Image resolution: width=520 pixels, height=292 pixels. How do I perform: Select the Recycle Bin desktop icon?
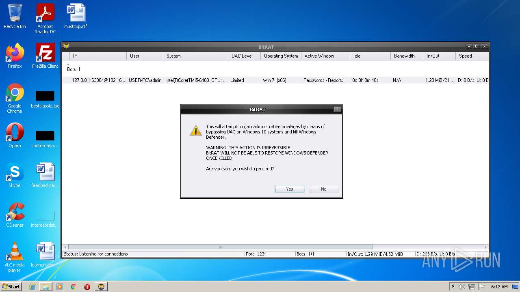(15, 16)
